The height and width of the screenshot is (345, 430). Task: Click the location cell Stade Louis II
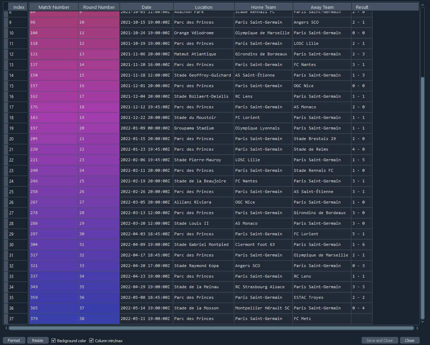click(204, 223)
